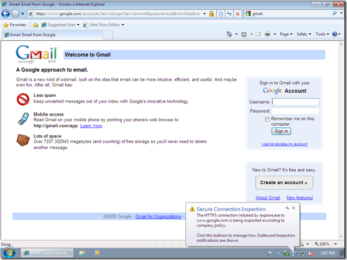Open the zoom level 100% control
Image resolution: width=347 pixels, height=260 pixels.
click(x=322, y=244)
